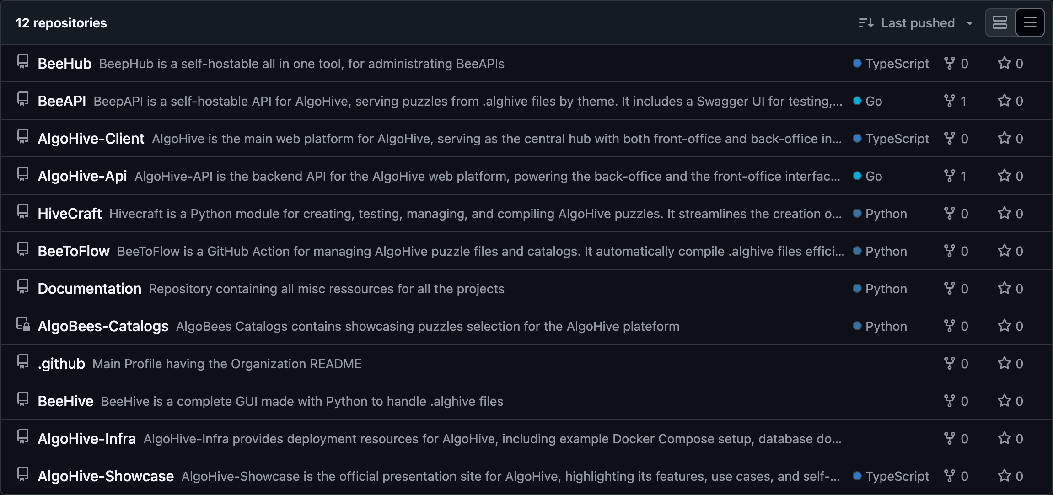Click the sort order icon beside Last pushed
The height and width of the screenshot is (495, 1053).
pyautogui.click(x=866, y=23)
